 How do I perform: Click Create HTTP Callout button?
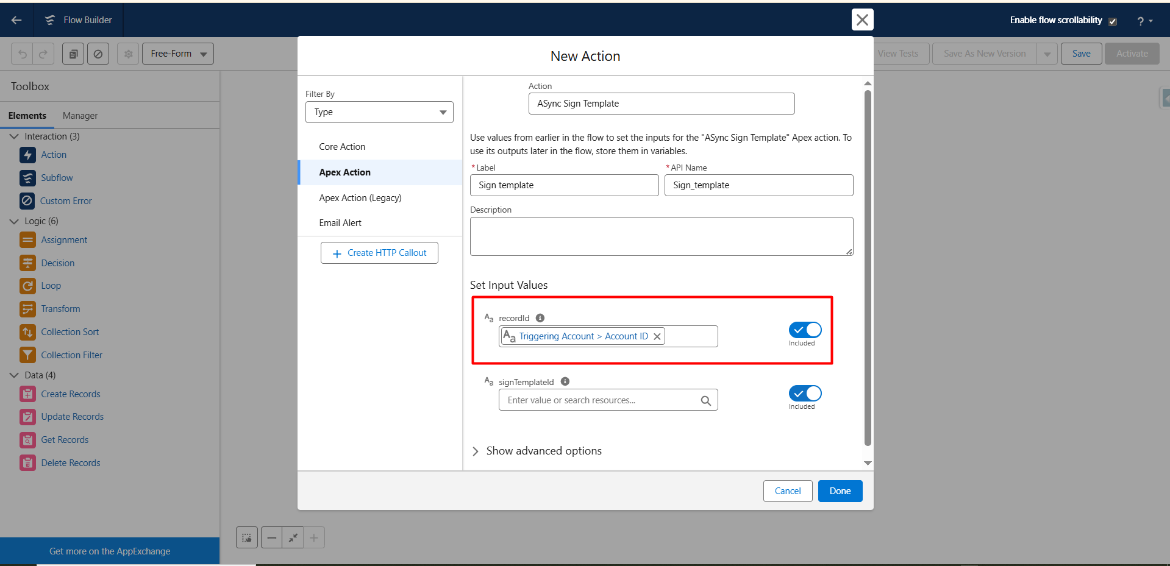click(x=379, y=253)
